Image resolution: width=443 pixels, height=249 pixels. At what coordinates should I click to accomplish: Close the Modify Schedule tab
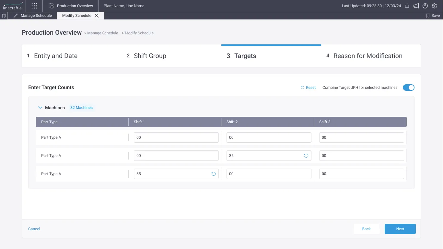97,16
